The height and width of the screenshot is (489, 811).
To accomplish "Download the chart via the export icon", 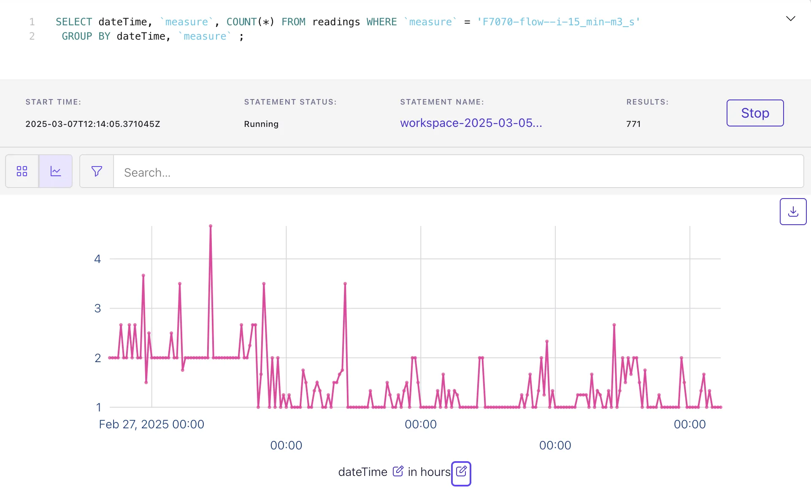I will [x=793, y=211].
